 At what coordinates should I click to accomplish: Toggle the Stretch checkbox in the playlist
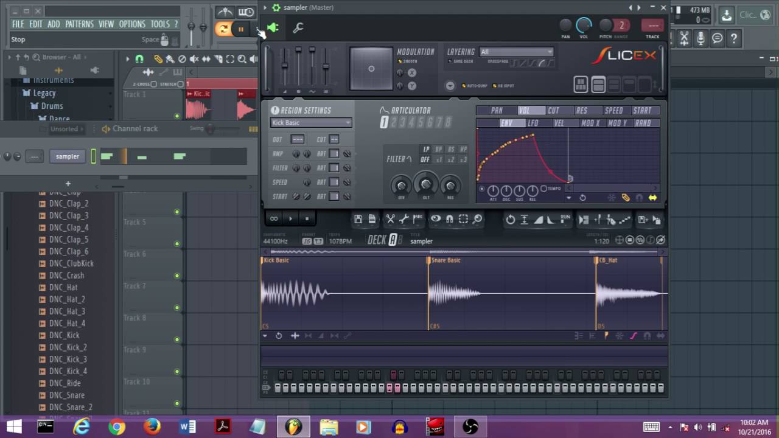(x=180, y=84)
